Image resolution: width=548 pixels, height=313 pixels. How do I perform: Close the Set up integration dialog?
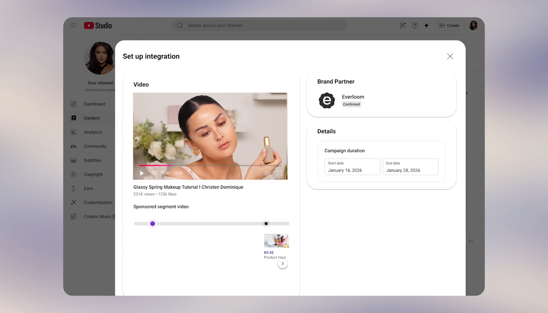(450, 57)
